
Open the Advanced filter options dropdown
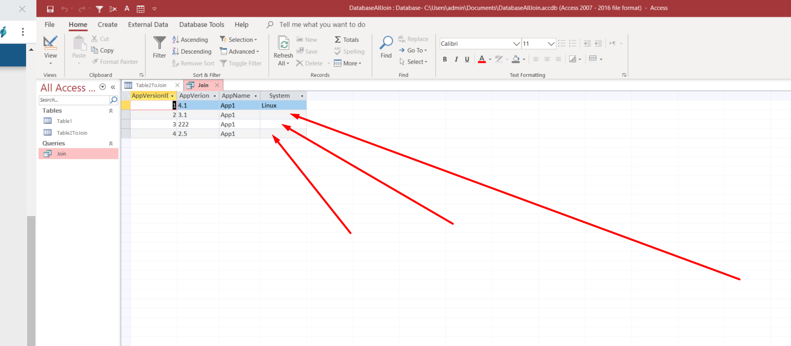click(x=240, y=52)
